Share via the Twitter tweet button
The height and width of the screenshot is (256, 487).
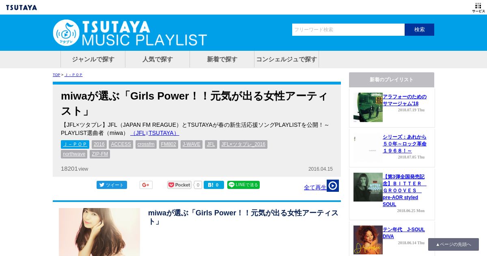pyautogui.click(x=112, y=185)
